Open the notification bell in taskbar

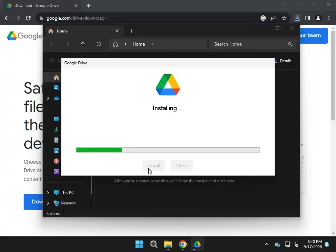tap(327, 244)
